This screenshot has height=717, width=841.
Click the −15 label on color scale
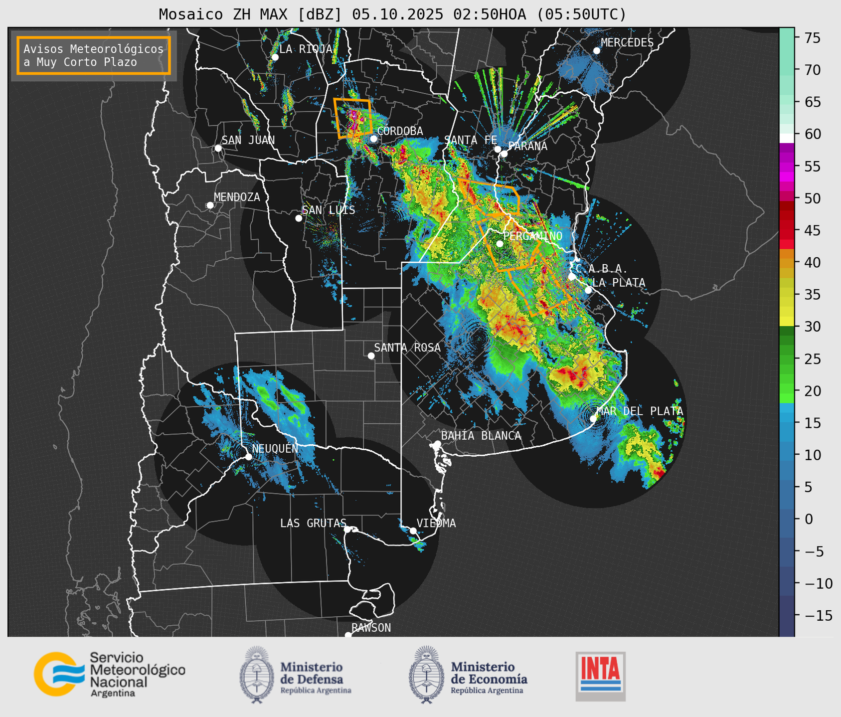tap(819, 616)
